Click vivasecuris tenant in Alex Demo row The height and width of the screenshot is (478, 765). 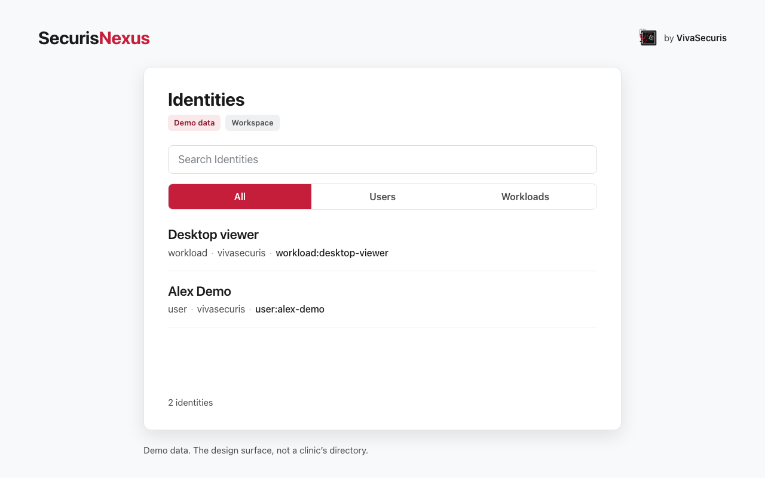[221, 309]
